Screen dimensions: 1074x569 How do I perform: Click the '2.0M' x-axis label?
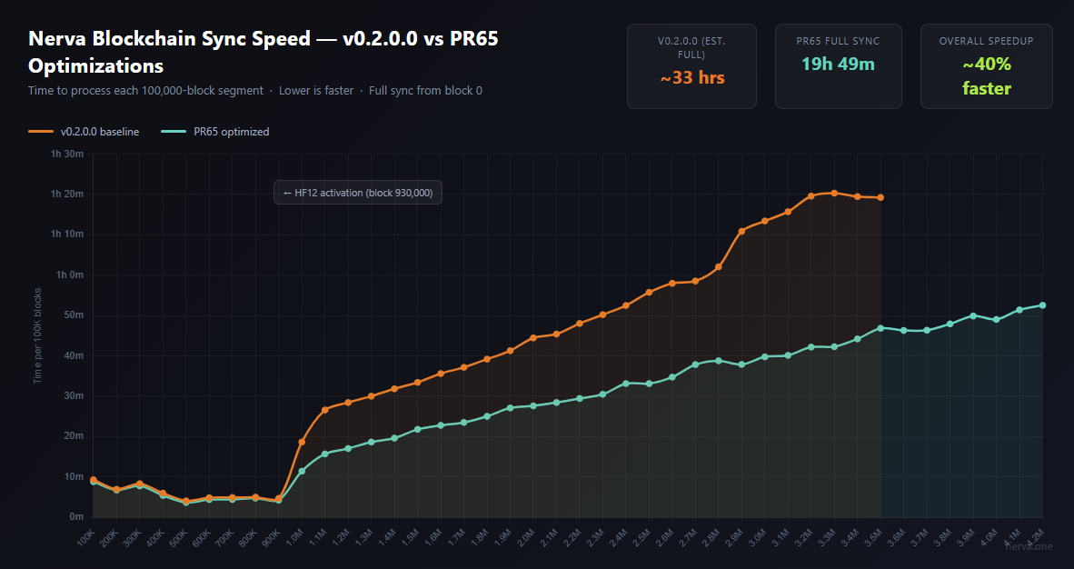[x=527, y=536]
